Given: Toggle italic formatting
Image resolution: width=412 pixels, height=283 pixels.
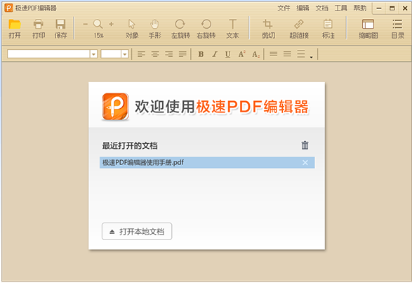Looking at the screenshot, I should coord(215,54).
